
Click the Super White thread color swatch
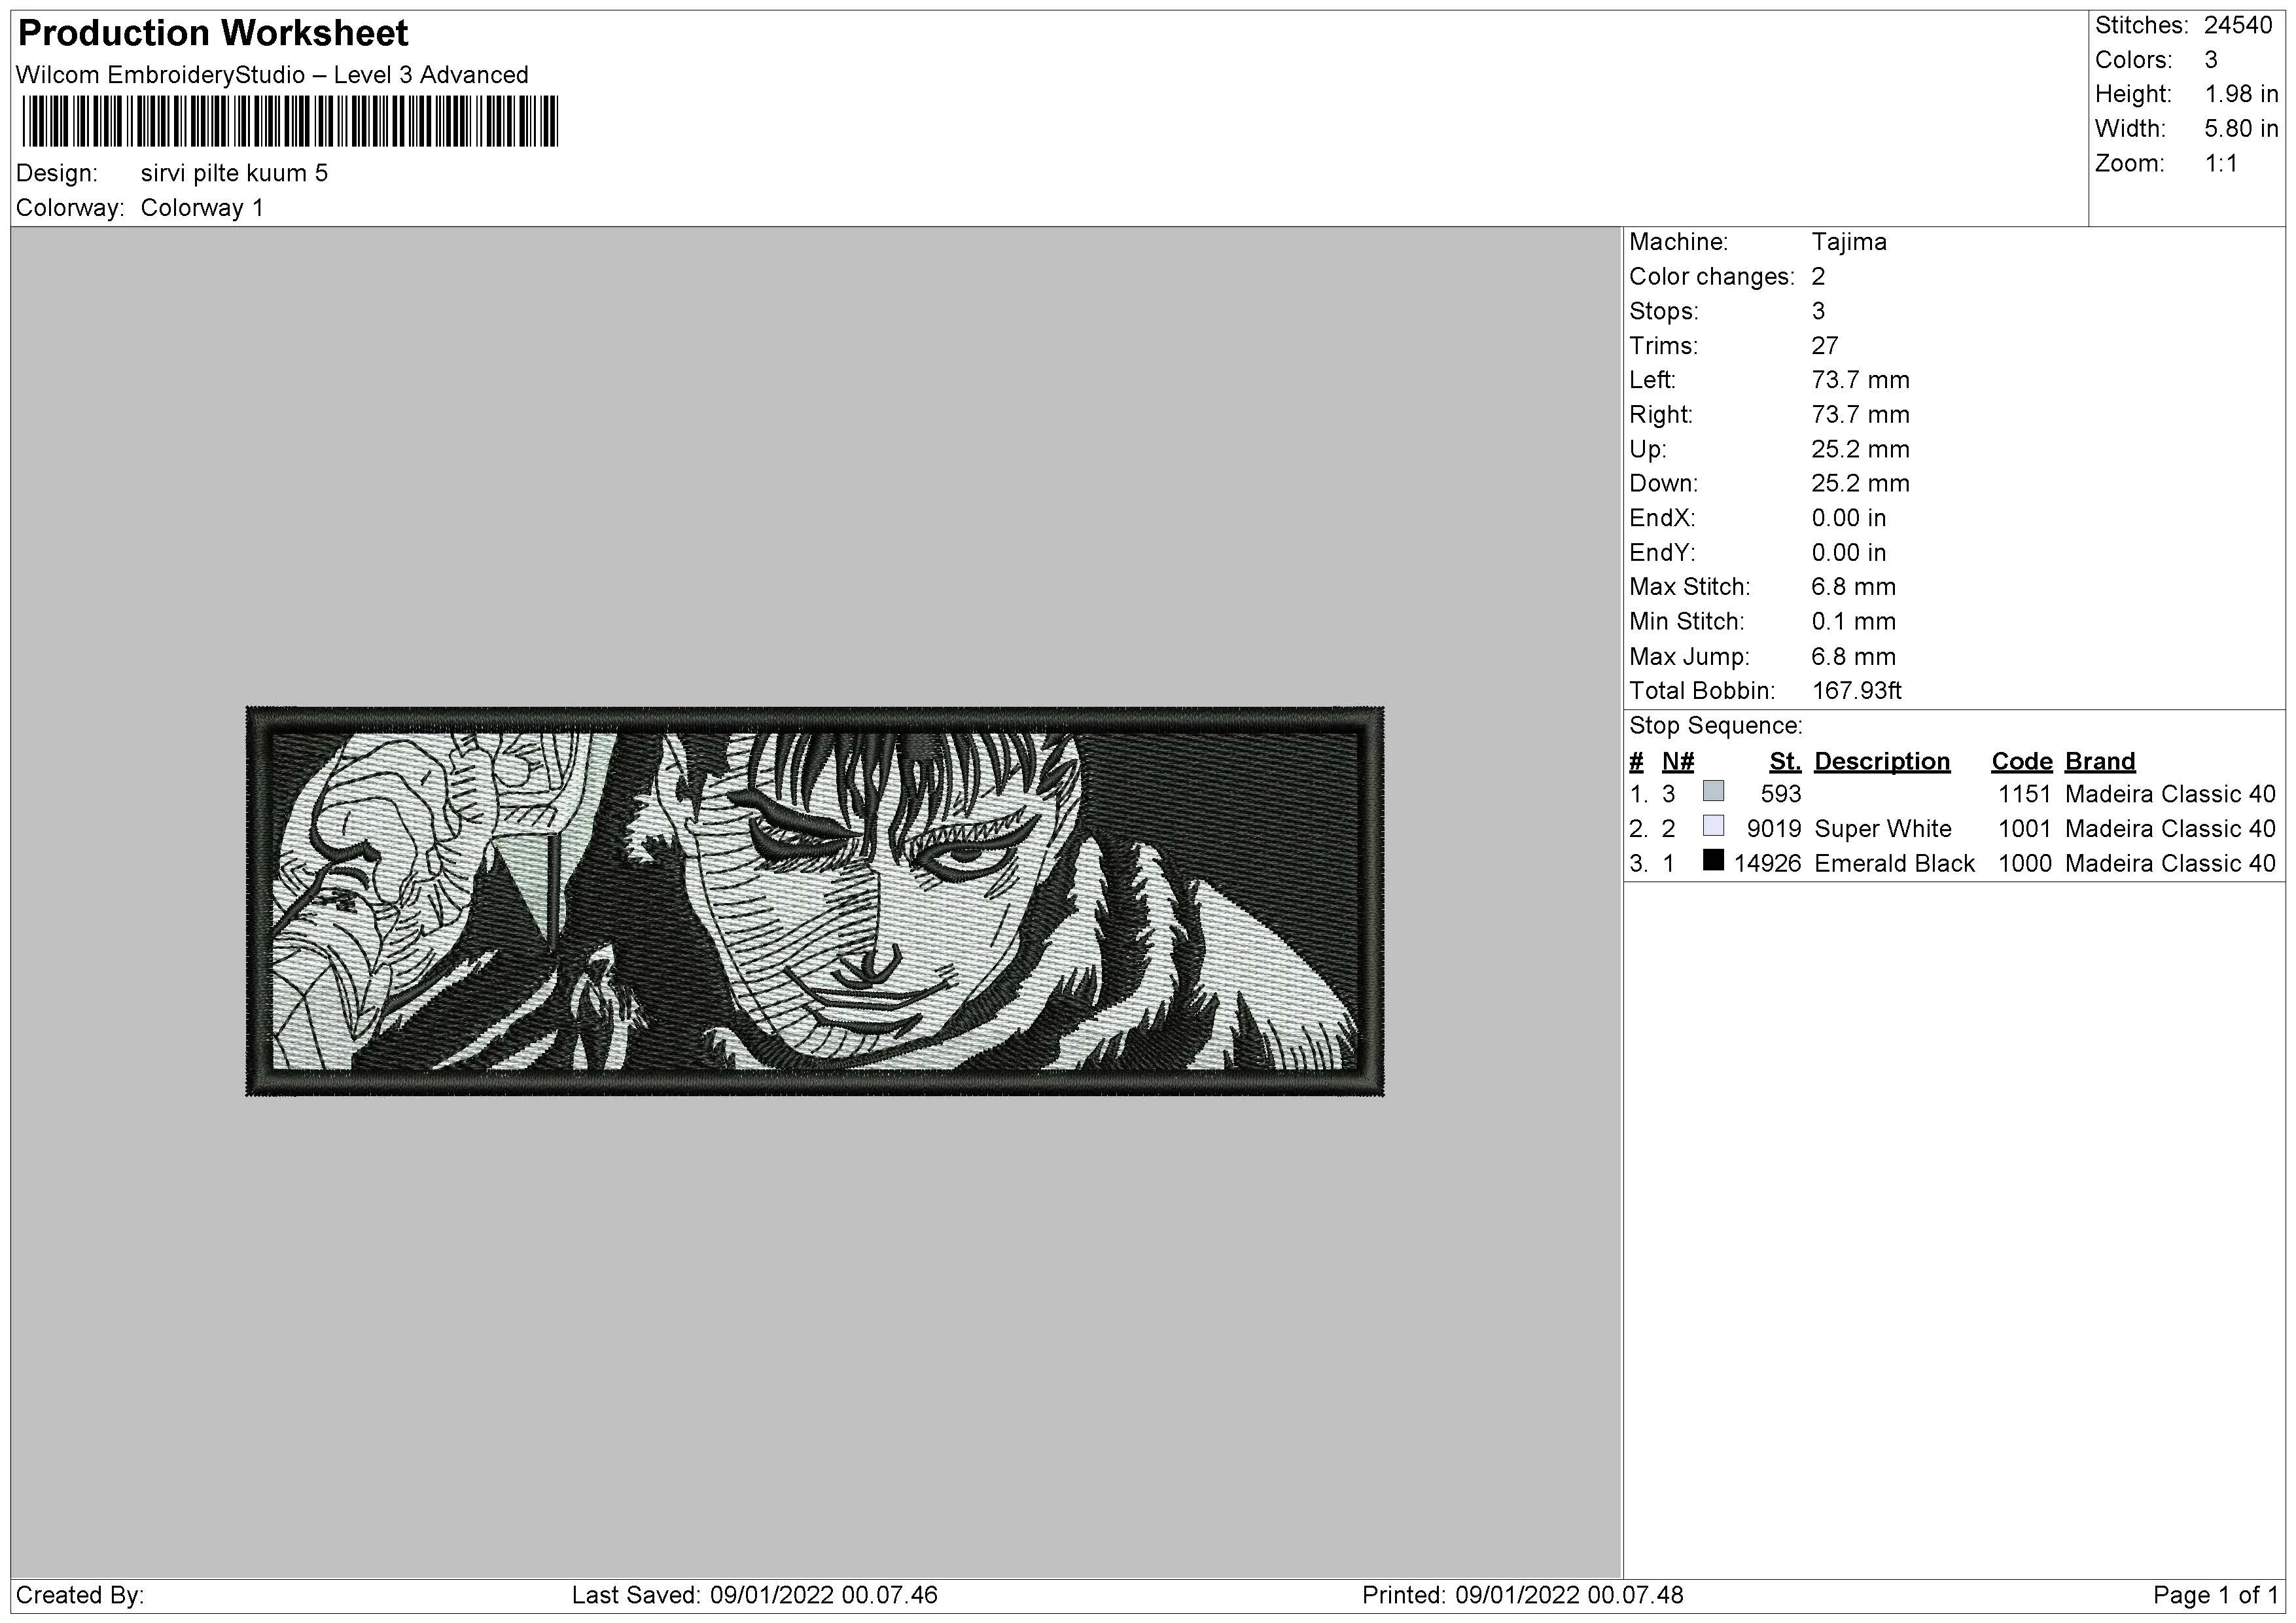pyautogui.click(x=1713, y=826)
